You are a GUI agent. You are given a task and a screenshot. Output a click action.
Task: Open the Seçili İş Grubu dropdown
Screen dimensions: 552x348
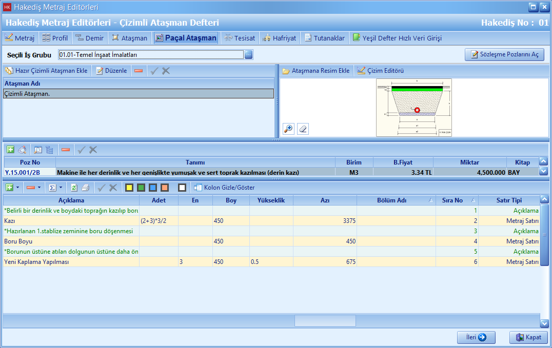pos(248,55)
